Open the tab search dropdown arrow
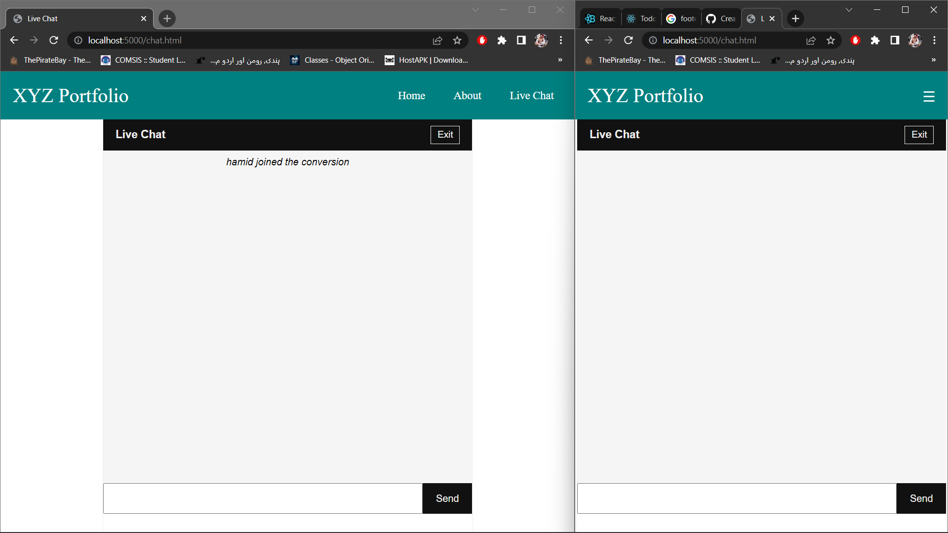 [x=475, y=9]
